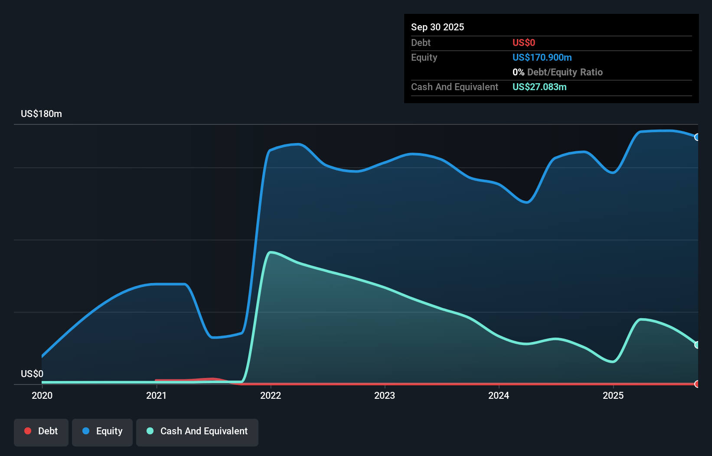Click the teal Cash And Equivalent legend dot
This screenshot has width=712, height=456.
tap(150, 431)
